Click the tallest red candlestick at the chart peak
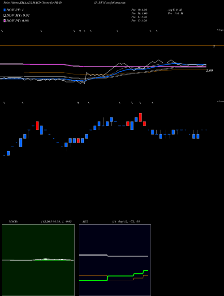224x296 pixels. coord(140,118)
